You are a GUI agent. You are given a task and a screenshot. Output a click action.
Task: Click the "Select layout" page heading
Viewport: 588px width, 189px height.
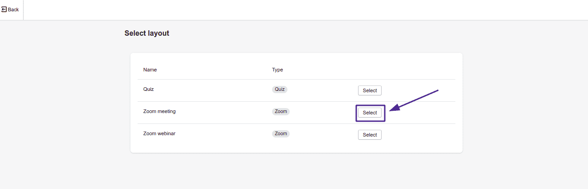click(x=147, y=33)
